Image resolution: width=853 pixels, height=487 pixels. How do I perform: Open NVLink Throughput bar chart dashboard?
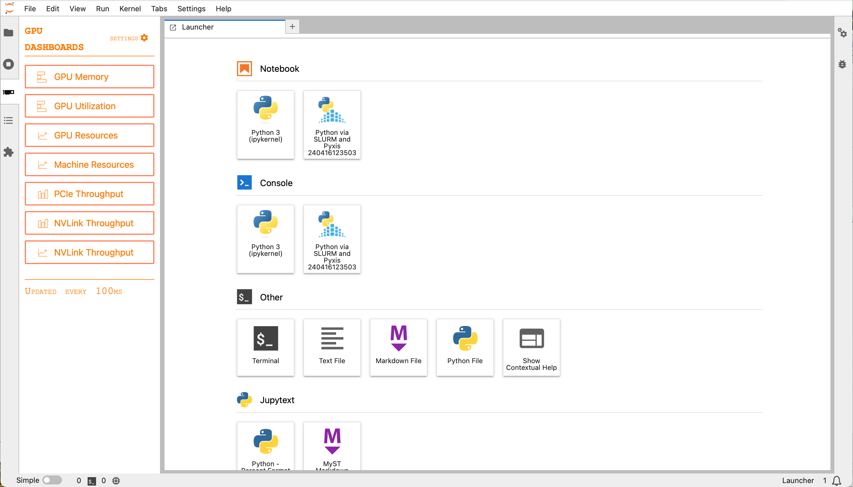tap(89, 223)
